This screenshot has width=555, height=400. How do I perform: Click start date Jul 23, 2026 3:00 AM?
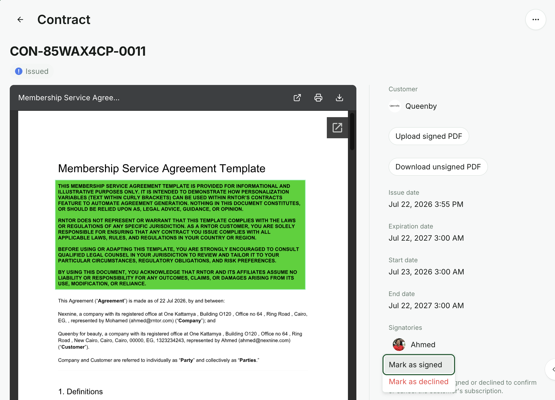(x=426, y=272)
